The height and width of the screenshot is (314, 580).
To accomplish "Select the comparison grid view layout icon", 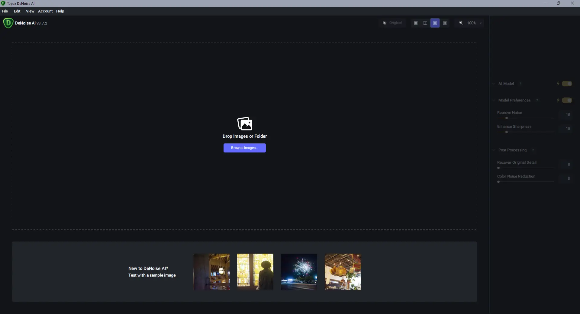I will tap(445, 23).
